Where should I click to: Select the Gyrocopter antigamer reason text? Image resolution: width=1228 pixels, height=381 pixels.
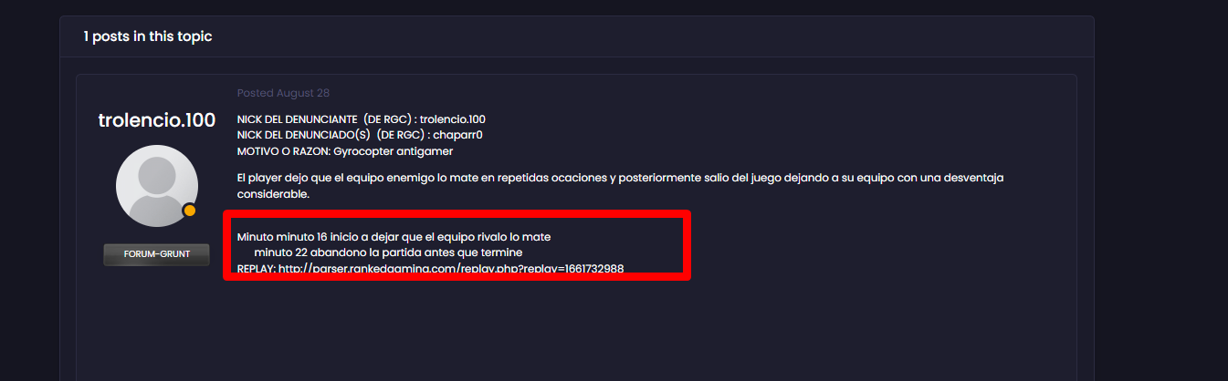tap(394, 150)
